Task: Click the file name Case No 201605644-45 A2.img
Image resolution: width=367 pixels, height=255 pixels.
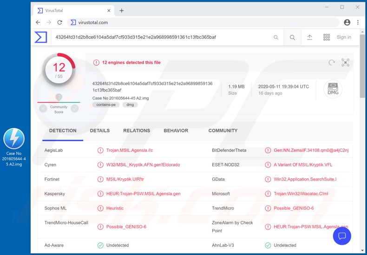Action: (120, 98)
